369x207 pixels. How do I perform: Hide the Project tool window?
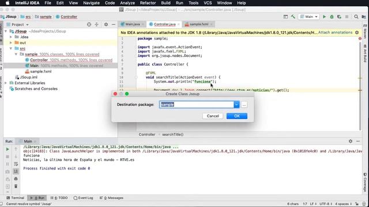pos(114,24)
